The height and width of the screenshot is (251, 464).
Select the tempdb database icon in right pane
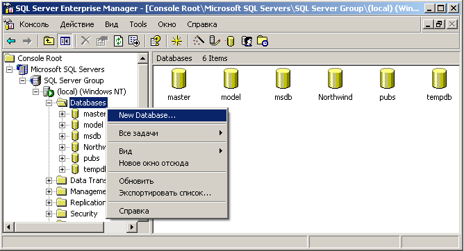pyautogui.click(x=439, y=78)
